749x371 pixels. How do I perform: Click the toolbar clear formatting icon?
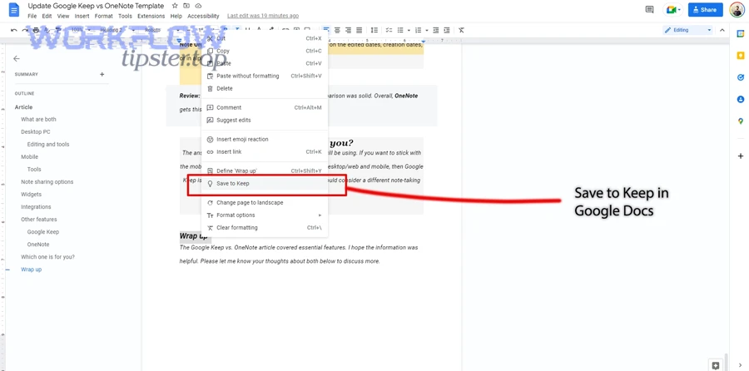[461, 30]
